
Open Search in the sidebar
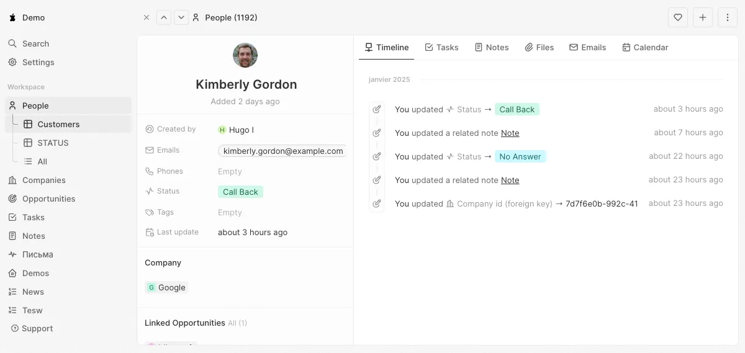coord(35,43)
